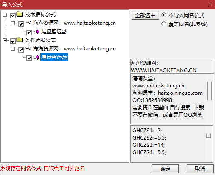Click the pink diamond icon for 尾盘智选选
The width and height of the screenshot is (215, 175).
[x=37, y=58]
